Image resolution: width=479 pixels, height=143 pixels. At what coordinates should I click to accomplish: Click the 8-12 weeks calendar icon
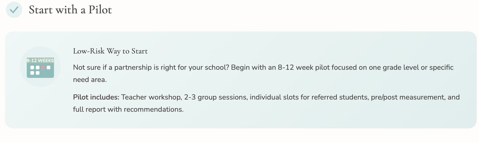[x=40, y=68]
